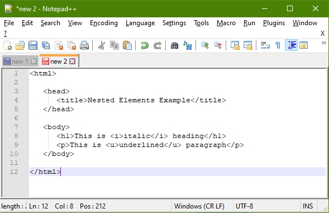Click the underlined paragraph line
Viewport: 329px width, 213px height.
coord(150,145)
